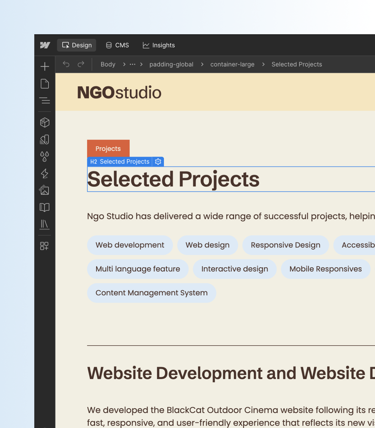Viewport: 375px width, 428px height.
Task: Open the Navigator panel
Action: (x=45, y=101)
